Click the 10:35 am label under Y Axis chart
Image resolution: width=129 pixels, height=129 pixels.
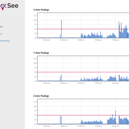98,83
